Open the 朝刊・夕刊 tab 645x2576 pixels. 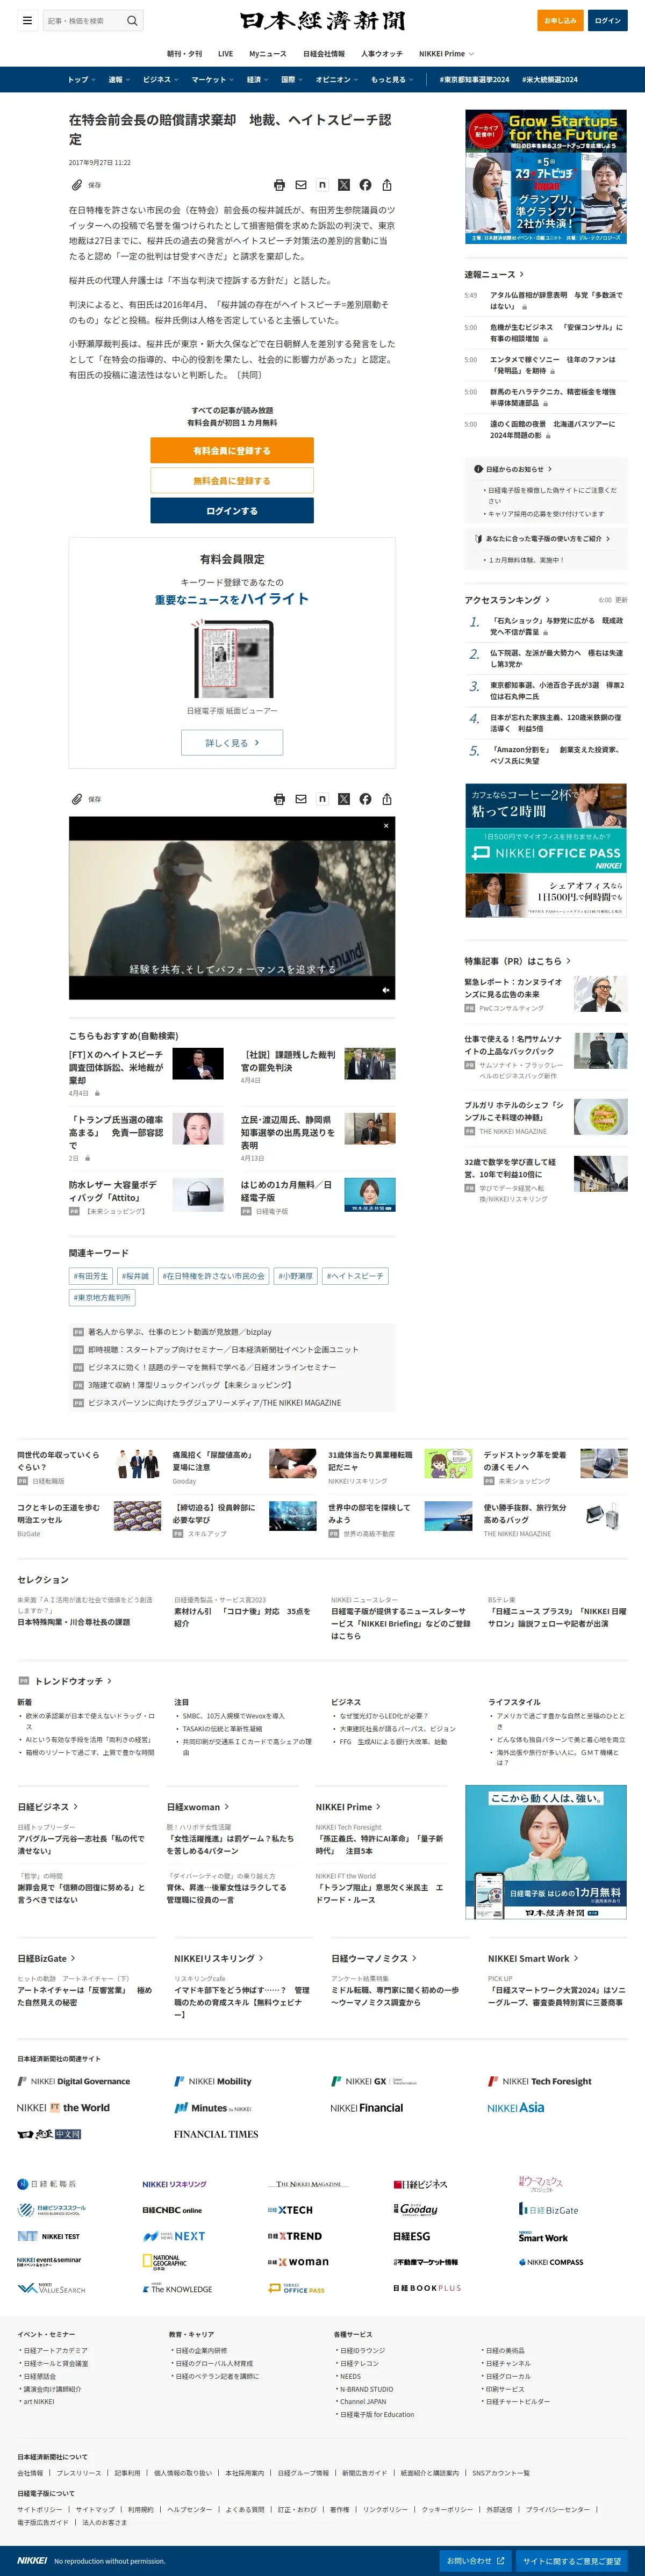(184, 54)
